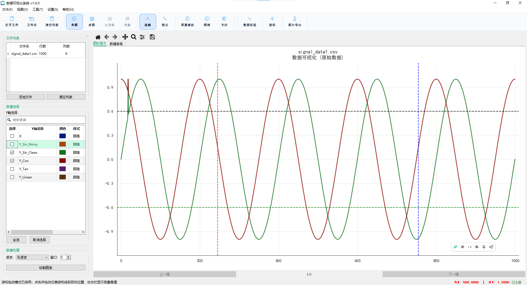Click the 数据标签 data label tool

(250, 21)
